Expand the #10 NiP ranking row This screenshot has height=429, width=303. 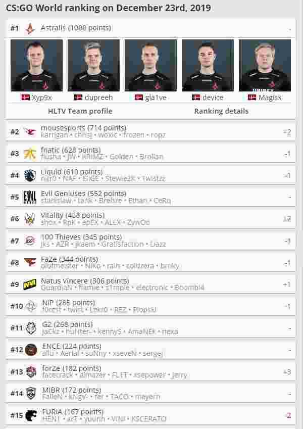[x=150, y=306]
